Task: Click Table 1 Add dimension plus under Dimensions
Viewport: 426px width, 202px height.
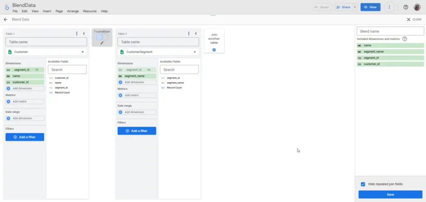Action: (8, 89)
